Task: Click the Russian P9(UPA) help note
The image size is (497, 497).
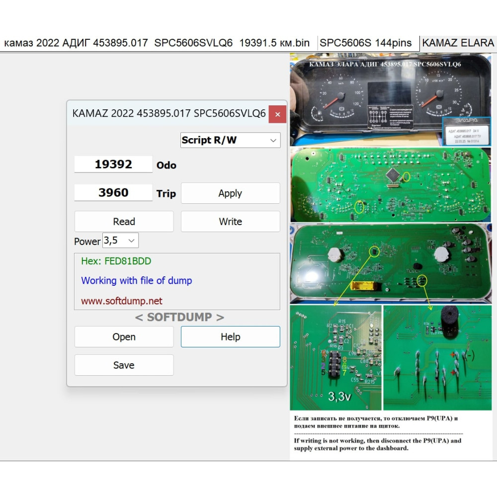Action: click(376, 422)
